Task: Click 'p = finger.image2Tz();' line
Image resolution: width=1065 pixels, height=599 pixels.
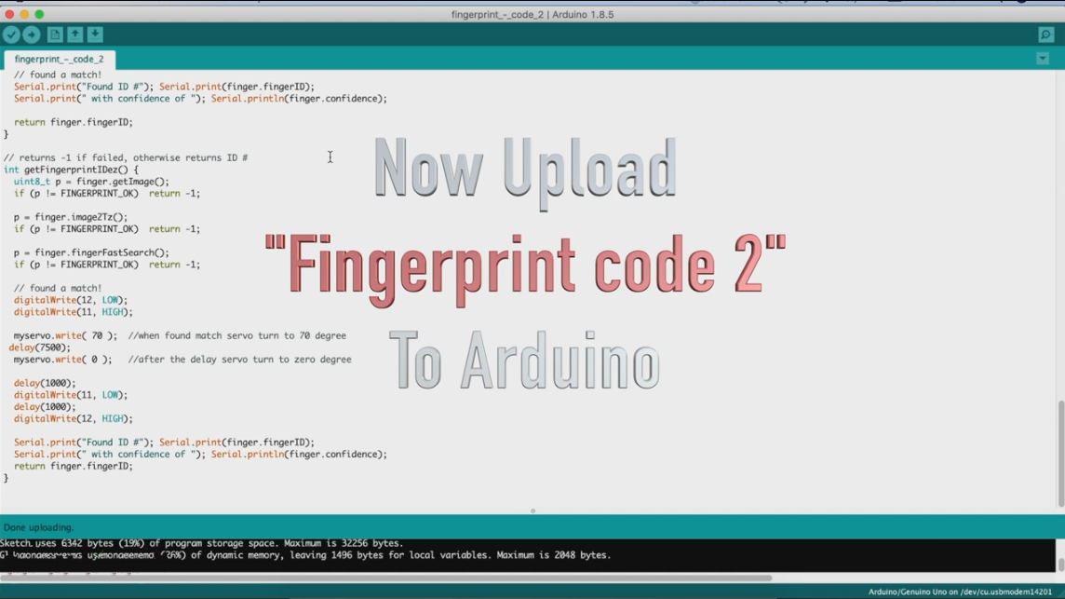Action: pos(71,217)
